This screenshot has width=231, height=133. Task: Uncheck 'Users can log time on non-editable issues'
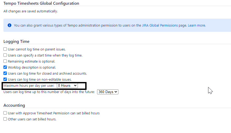tap(5, 79)
